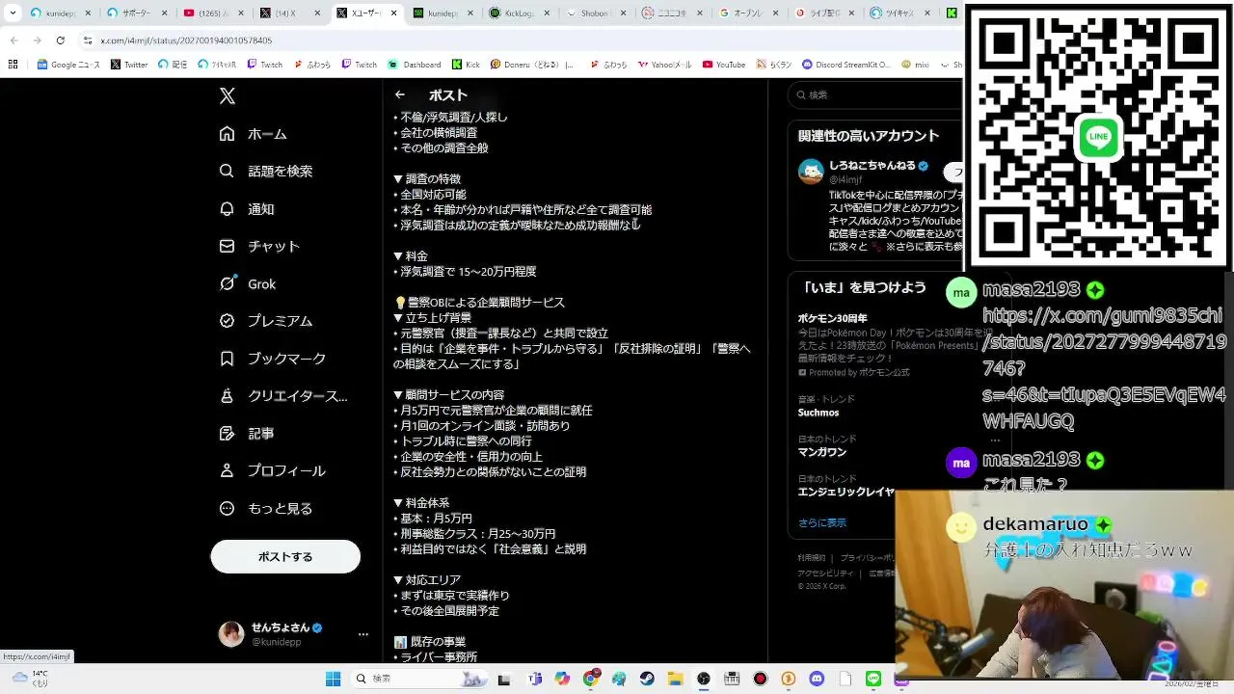
Task: Click the address bar URL x.com/i4mjf/status
Action: pyautogui.click(x=186, y=40)
